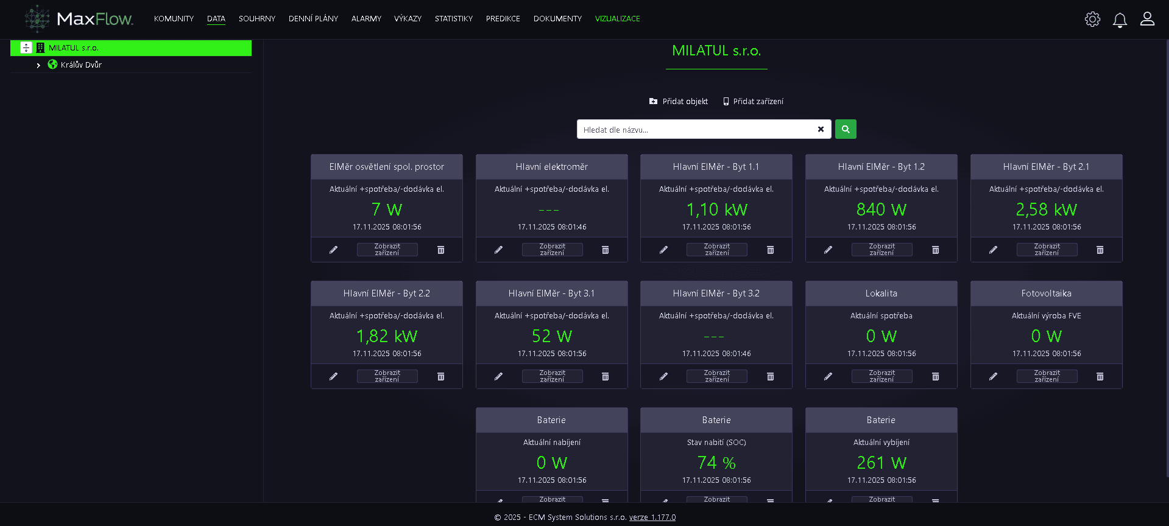1169x526 pixels.
Task: Edit Hlavní ElMěr - Byt 1.2 card
Action: pyautogui.click(x=828, y=250)
